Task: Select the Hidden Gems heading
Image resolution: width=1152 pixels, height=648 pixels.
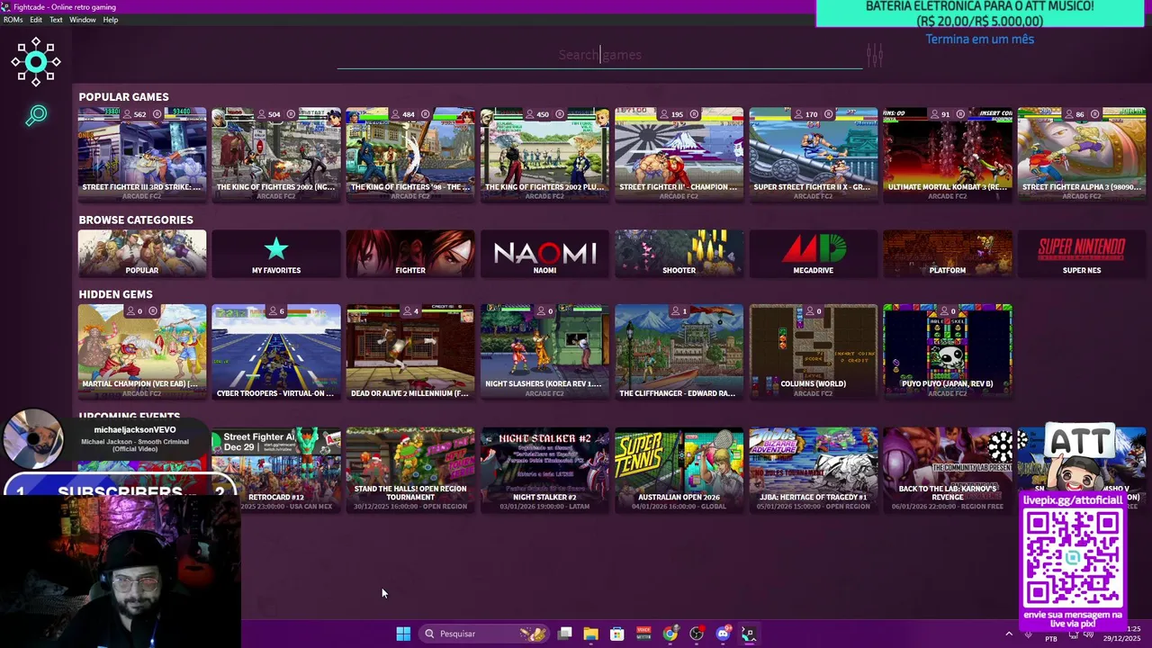Action: click(115, 294)
